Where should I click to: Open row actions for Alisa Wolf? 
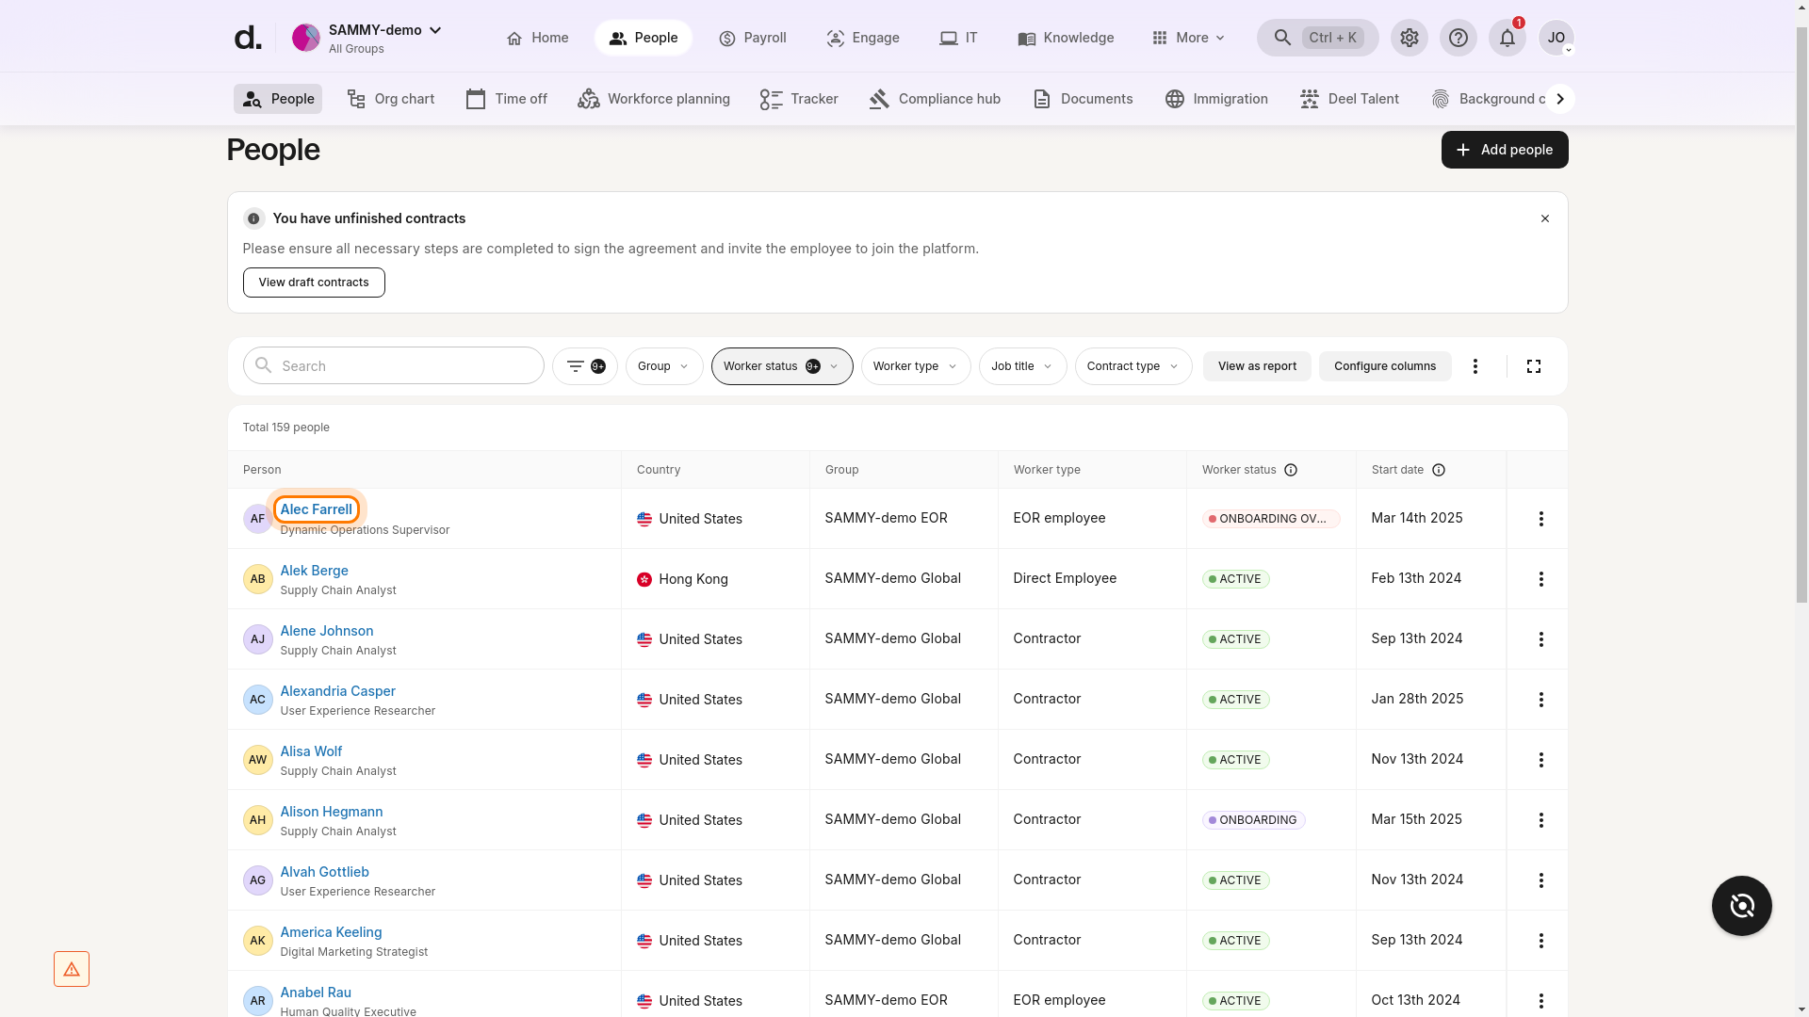pos(1541,760)
